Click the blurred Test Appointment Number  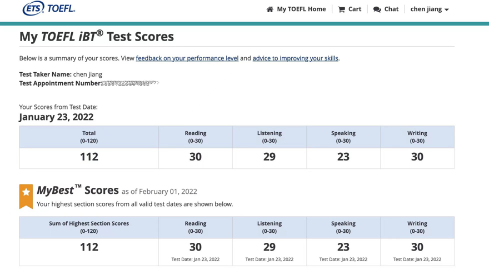tap(130, 83)
